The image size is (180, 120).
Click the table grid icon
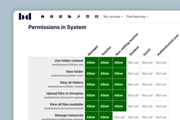(x=88, y=17)
